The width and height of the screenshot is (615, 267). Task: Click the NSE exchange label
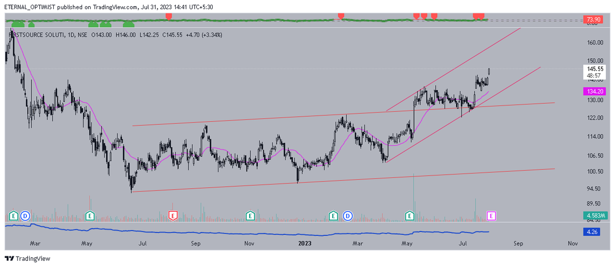click(x=83, y=35)
